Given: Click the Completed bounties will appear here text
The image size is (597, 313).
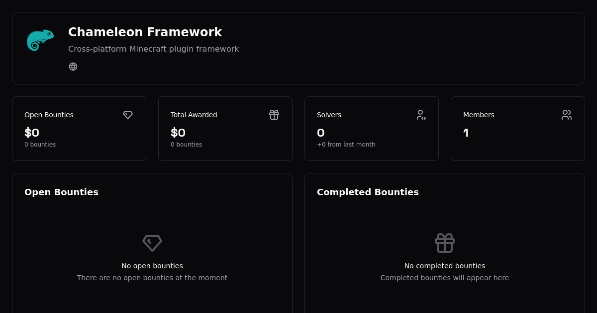Looking at the screenshot, I should tap(445, 278).
